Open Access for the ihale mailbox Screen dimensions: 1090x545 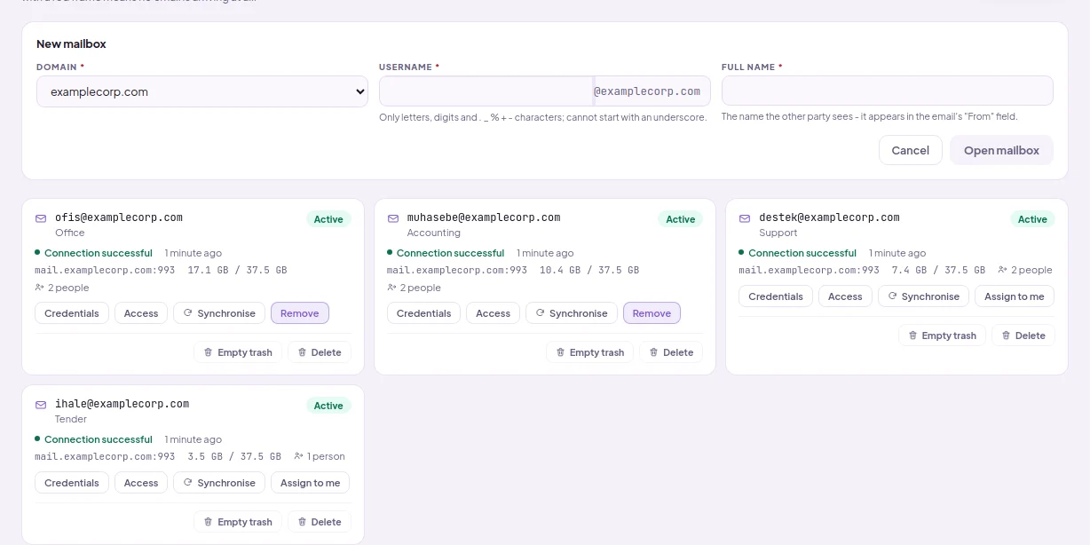[x=141, y=483]
